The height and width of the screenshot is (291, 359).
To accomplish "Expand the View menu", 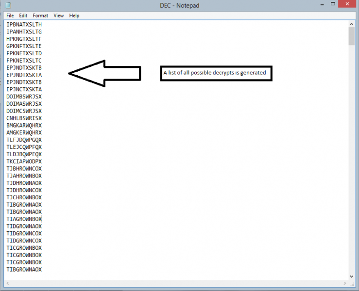I will 59,16.
